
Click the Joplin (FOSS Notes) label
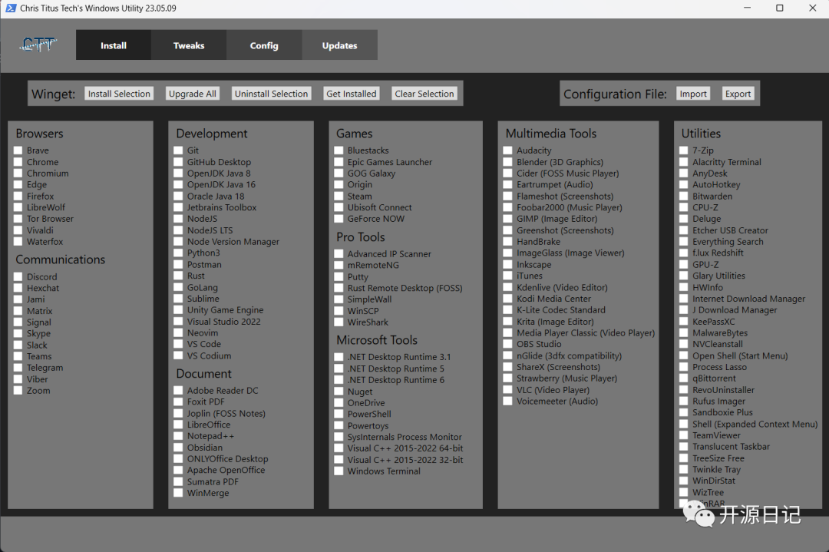tap(226, 414)
